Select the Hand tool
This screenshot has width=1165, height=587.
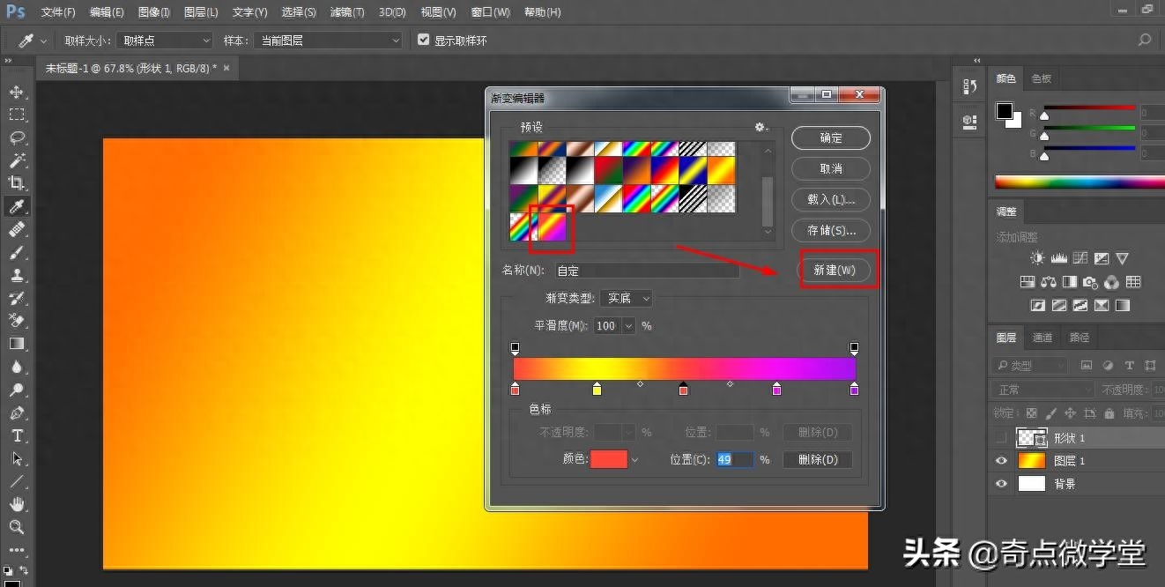point(17,504)
